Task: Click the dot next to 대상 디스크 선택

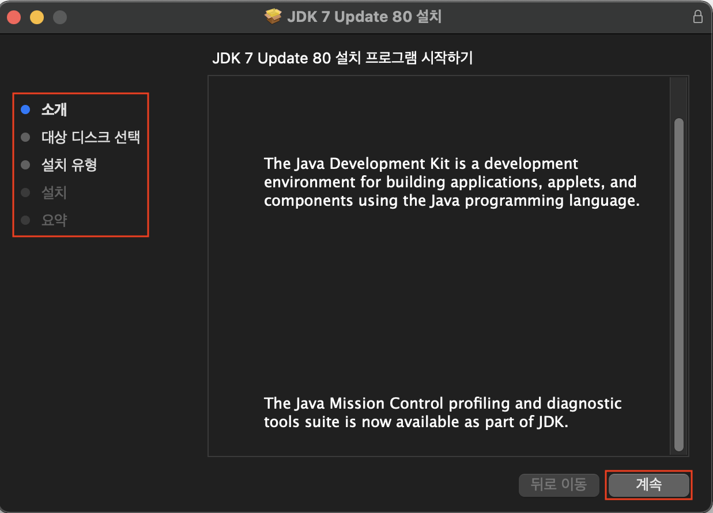Action: [24, 137]
